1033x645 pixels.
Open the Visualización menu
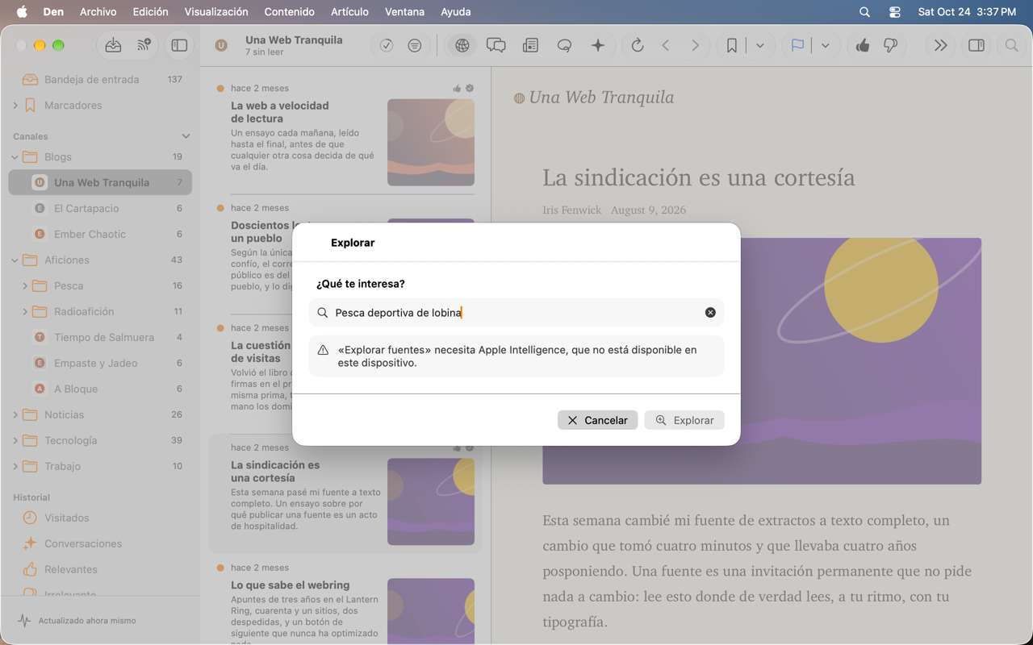[216, 12]
